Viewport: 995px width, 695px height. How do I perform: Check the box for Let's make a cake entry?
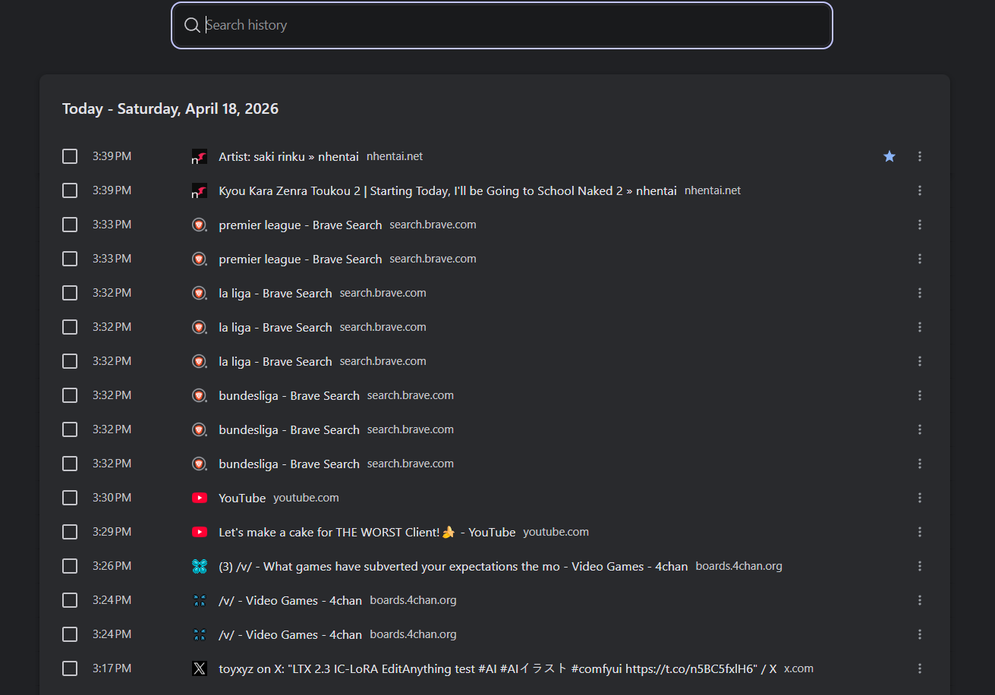[70, 532]
